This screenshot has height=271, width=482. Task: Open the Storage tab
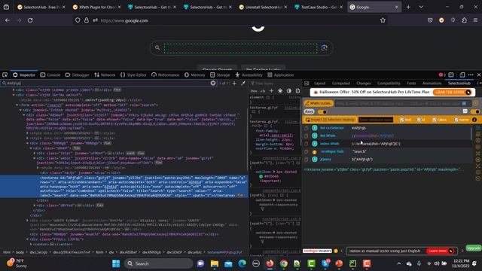[220, 75]
